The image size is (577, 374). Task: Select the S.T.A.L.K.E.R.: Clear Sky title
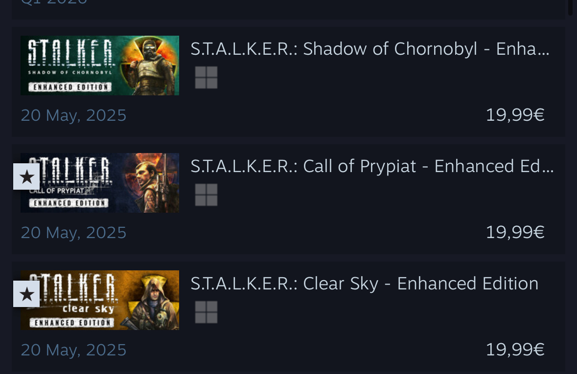pos(364,284)
